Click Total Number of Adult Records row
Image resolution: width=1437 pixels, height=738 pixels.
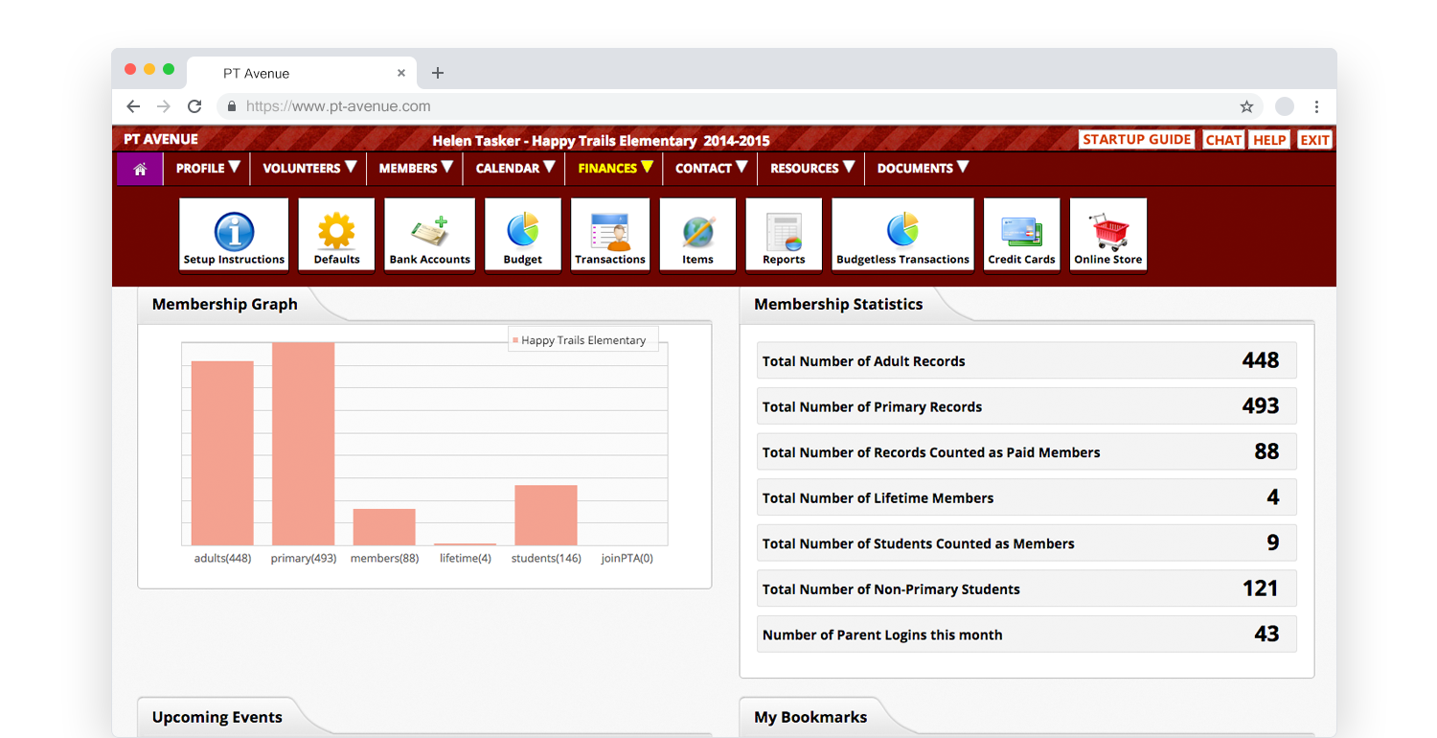point(1026,360)
